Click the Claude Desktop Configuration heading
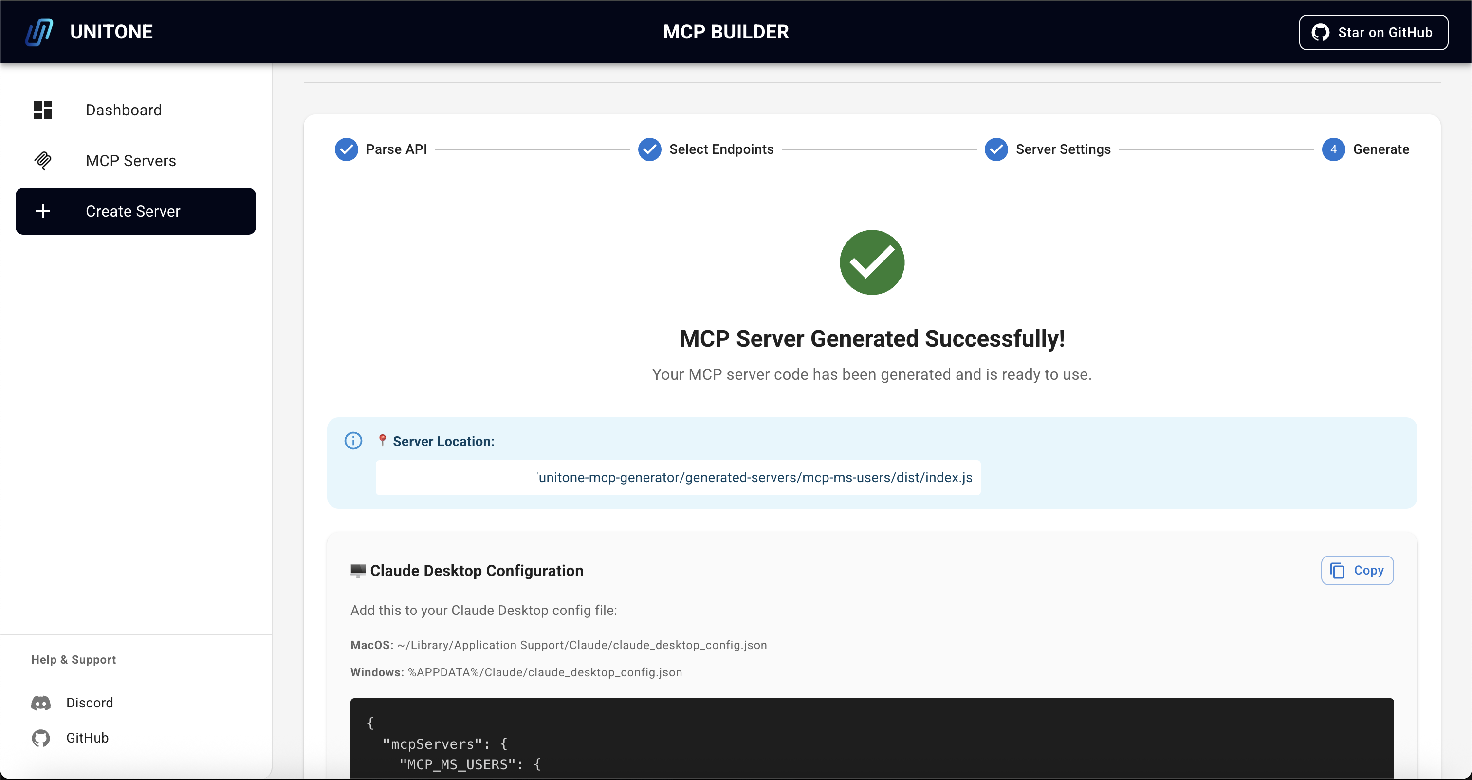Viewport: 1472px width, 780px height. (x=477, y=570)
